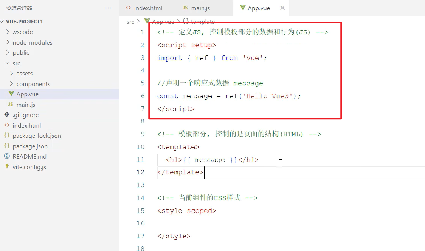Click the 资源管理器 panel title

pos(19,8)
